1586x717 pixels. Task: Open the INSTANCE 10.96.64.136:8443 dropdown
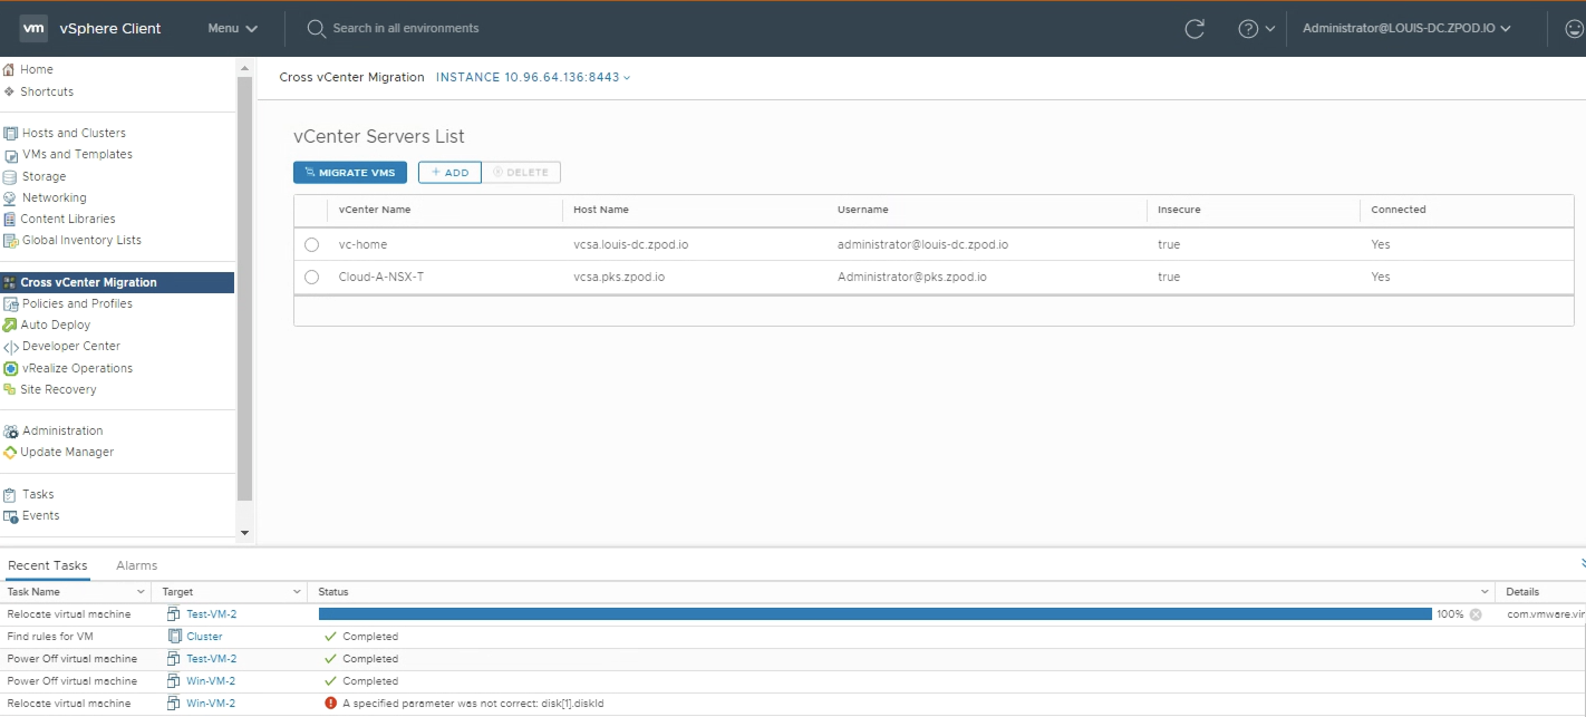click(x=533, y=77)
